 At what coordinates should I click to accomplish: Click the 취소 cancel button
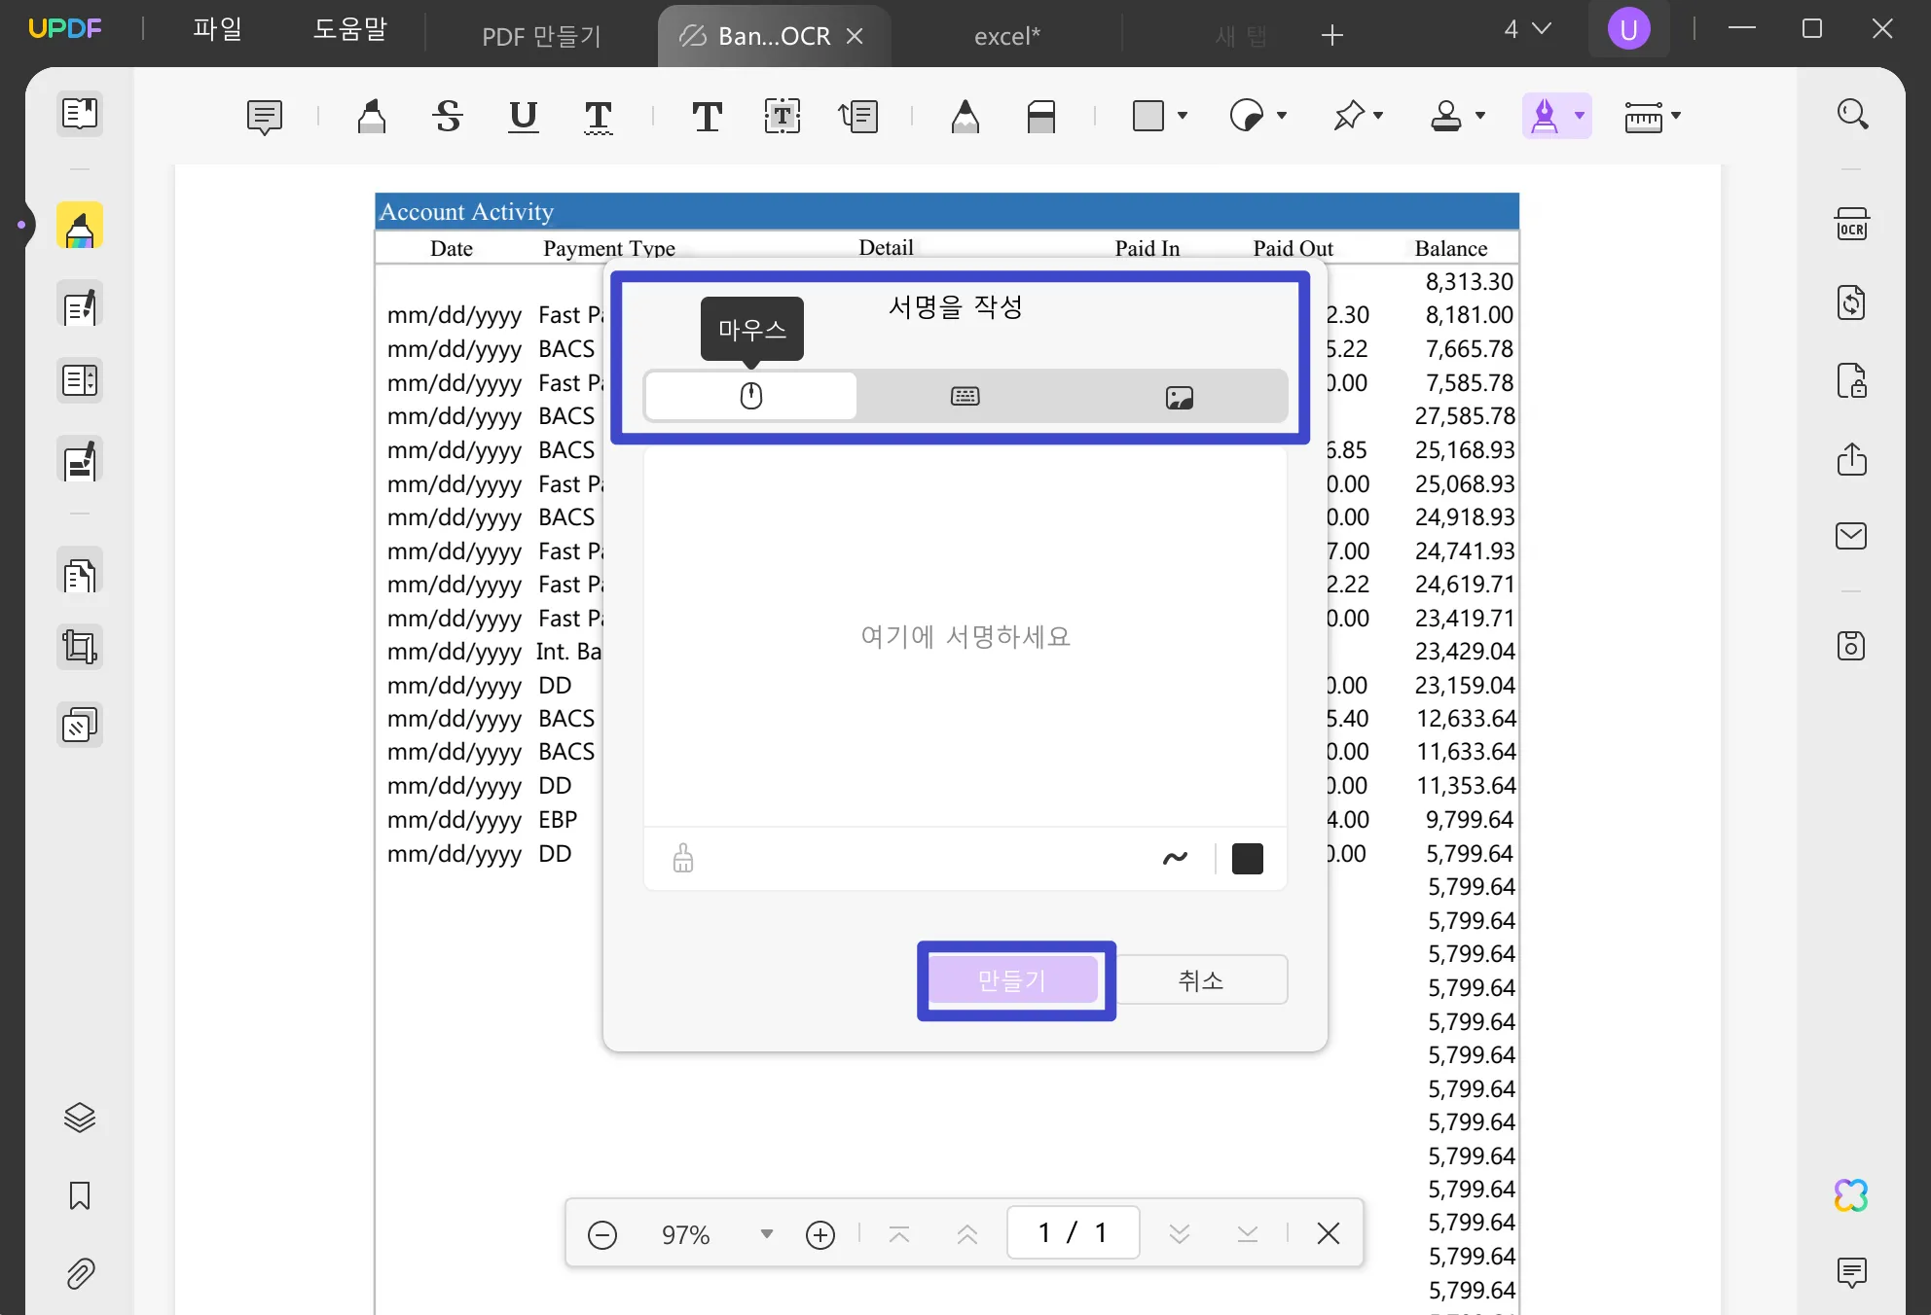point(1201,979)
